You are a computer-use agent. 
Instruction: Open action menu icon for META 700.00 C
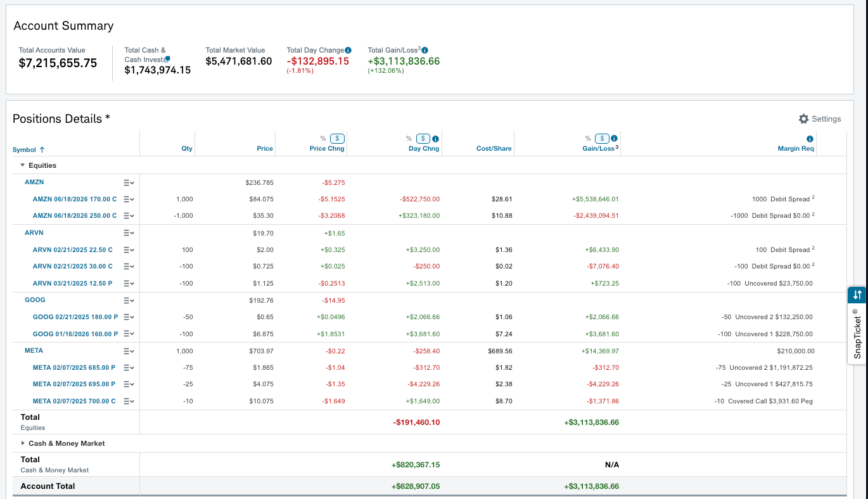[x=129, y=401]
